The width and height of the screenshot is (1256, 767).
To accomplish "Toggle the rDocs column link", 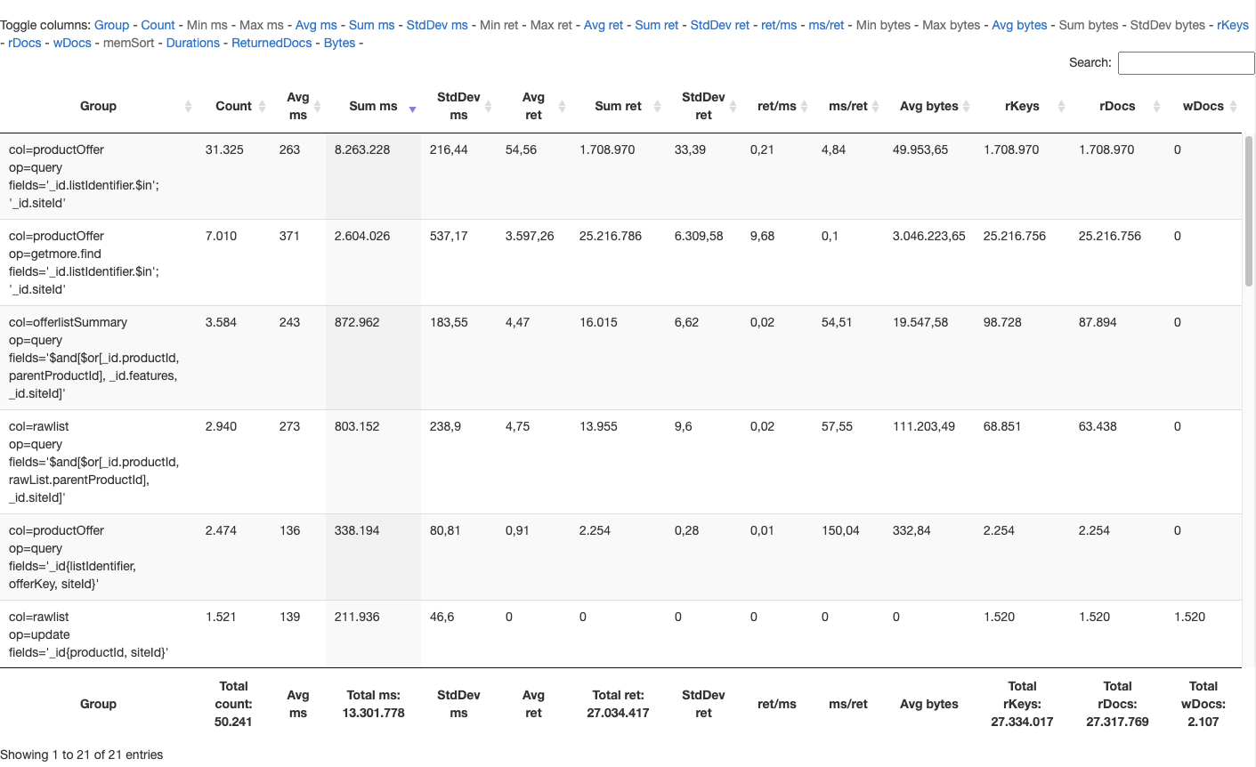I will click(x=25, y=43).
